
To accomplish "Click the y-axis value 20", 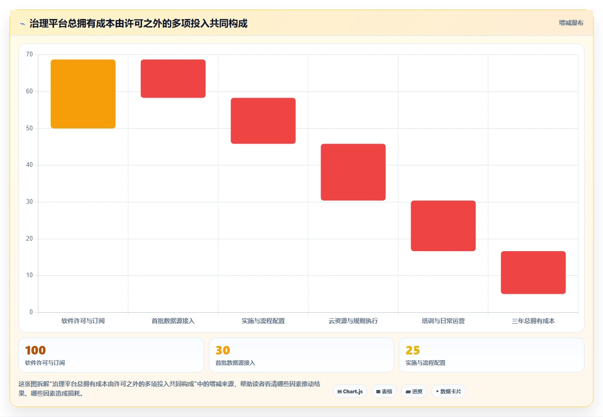I will point(29,239).
